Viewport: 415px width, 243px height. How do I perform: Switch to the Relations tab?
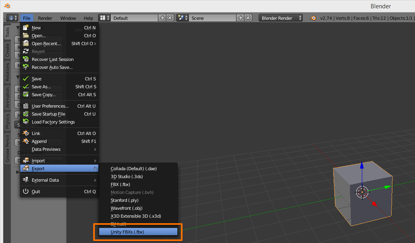pyautogui.click(x=8, y=72)
